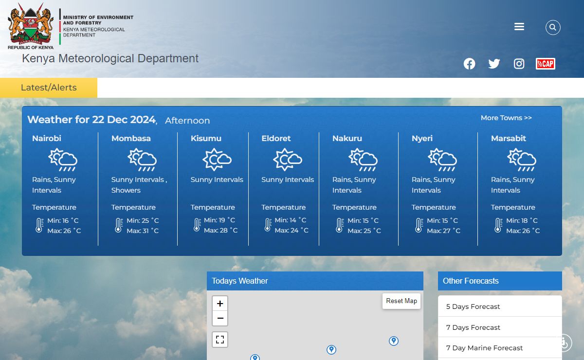Click the Nyeri town name
Screen dimensions: 584x360
pos(422,139)
